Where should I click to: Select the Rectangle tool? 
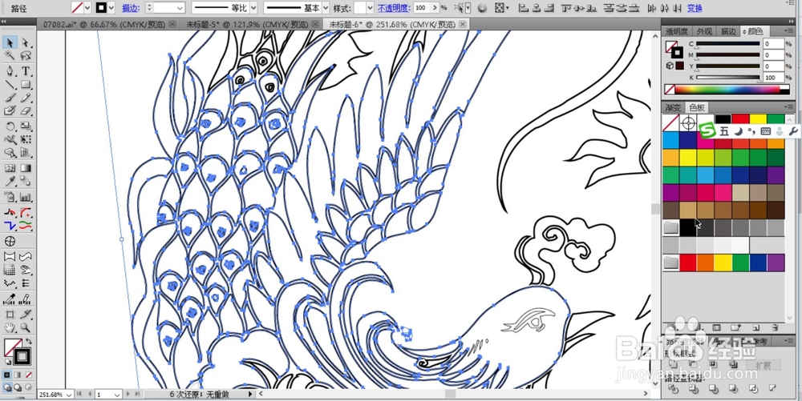pos(26,84)
